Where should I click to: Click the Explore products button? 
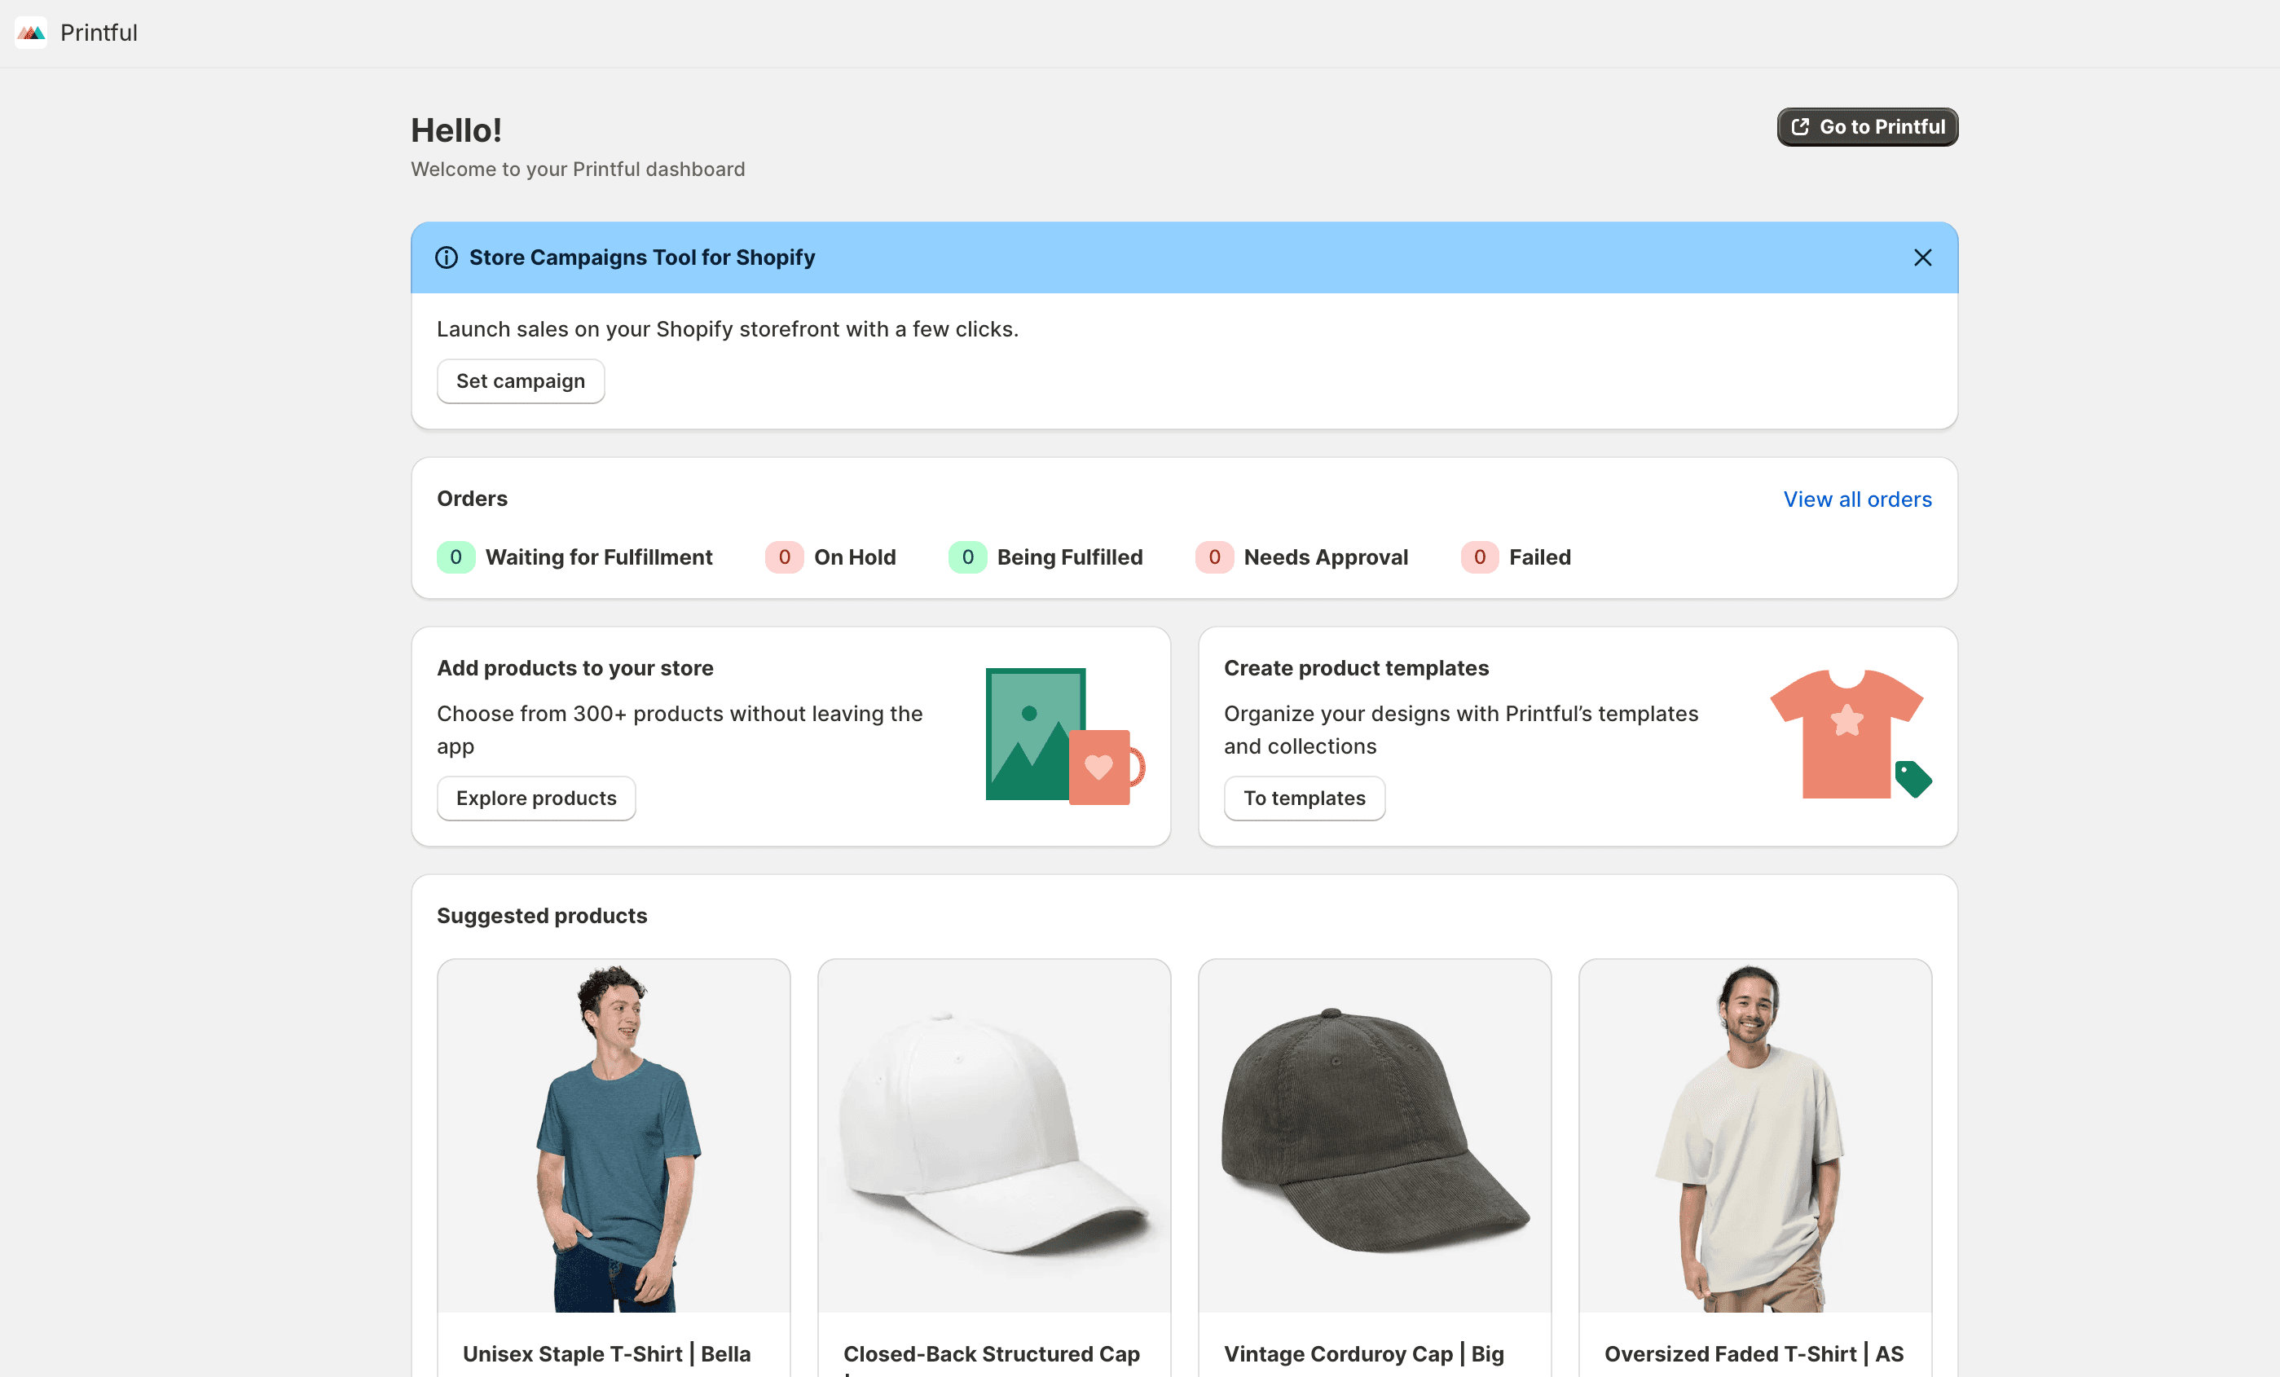pos(537,798)
